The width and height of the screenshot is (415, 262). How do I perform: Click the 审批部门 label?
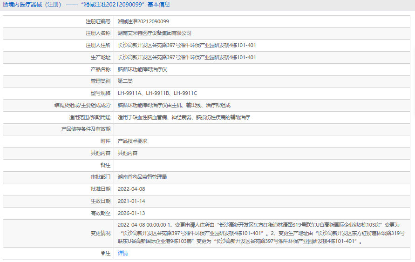101,177
